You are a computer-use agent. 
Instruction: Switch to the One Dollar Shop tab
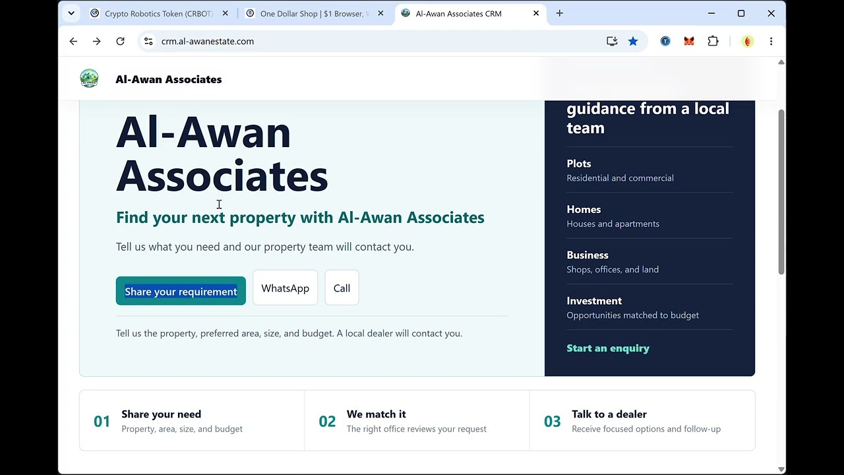coord(314,13)
